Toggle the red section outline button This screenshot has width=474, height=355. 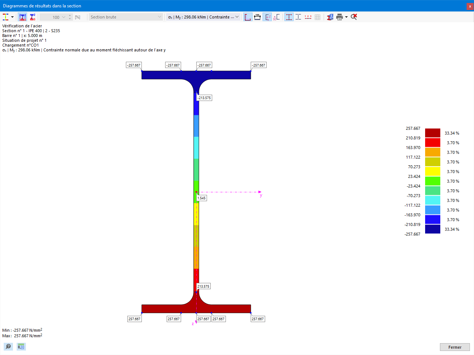coord(248,17)
